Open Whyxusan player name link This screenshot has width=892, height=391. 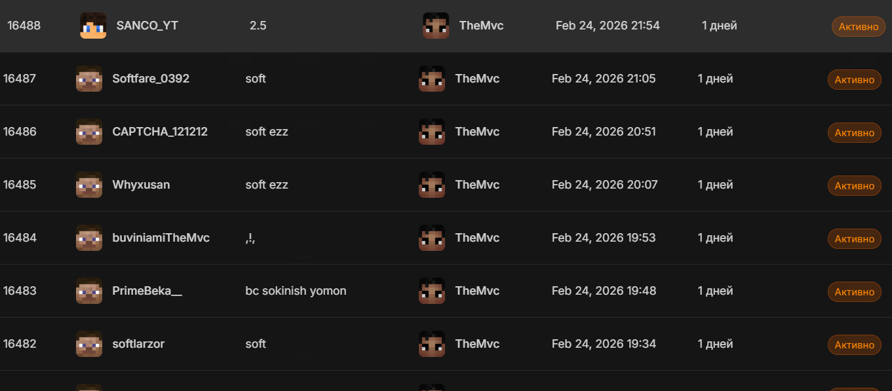[x=141, y=185]
